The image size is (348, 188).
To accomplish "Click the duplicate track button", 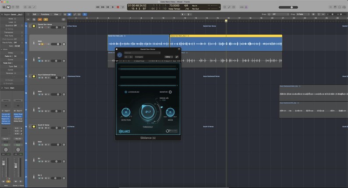I will 34,20.
